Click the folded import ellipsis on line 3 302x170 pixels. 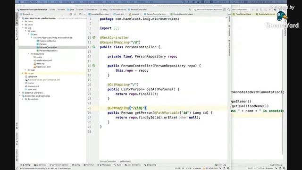[117, 28]
